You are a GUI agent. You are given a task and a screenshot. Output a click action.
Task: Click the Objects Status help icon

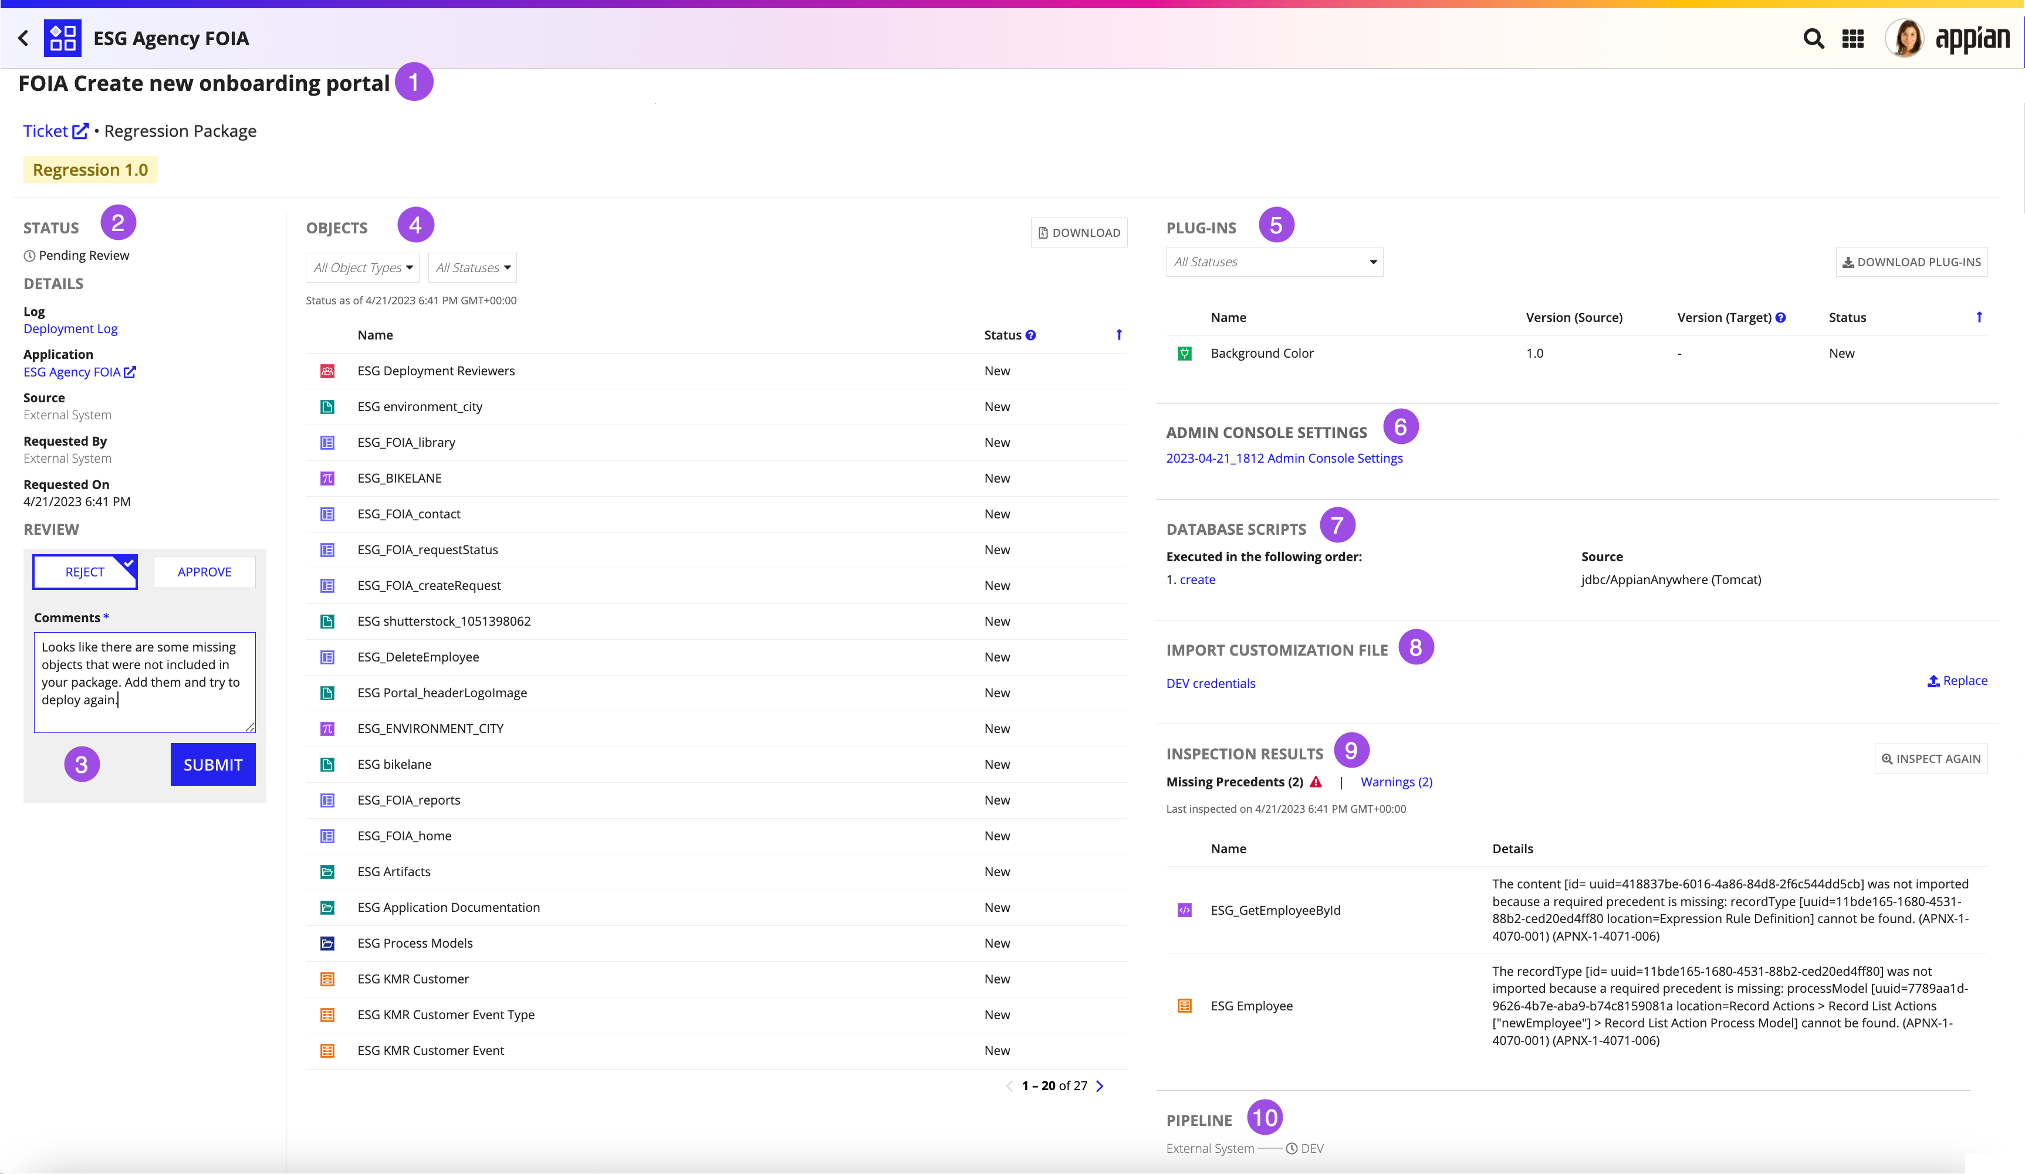[1030, 335]
